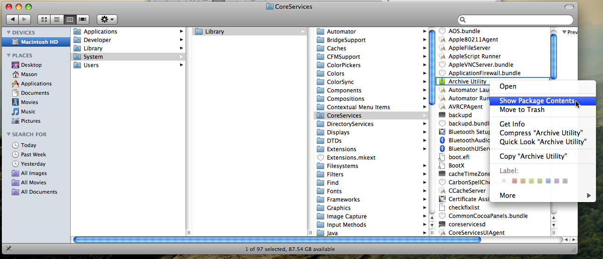This screenshot has height=259, width=603.
Task: Switch to column view
Action: click(x=70, y=19)
